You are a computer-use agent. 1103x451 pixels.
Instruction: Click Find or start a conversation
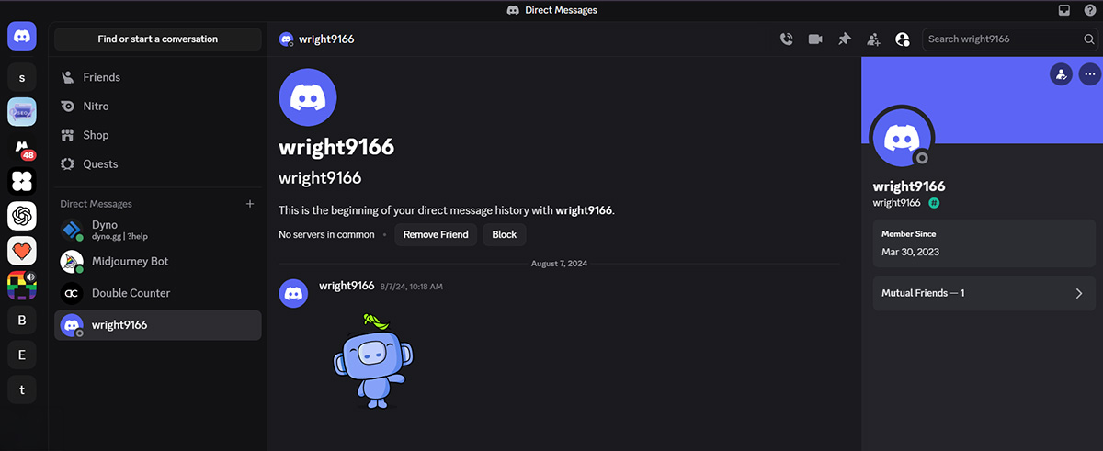pos(158,39)
